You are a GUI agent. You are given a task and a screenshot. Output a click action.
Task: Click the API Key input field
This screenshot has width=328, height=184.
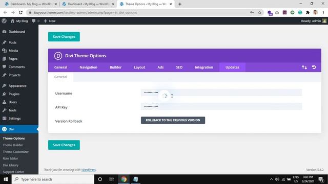[221, 106]
